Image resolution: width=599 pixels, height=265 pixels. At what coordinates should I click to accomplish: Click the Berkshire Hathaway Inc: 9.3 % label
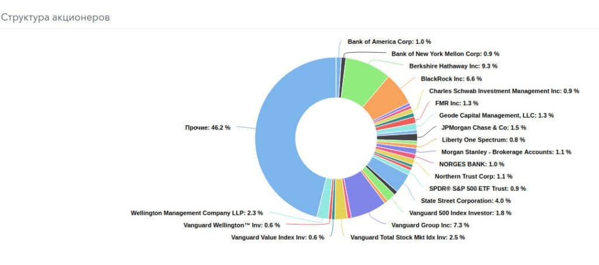[x=453, y=66]
